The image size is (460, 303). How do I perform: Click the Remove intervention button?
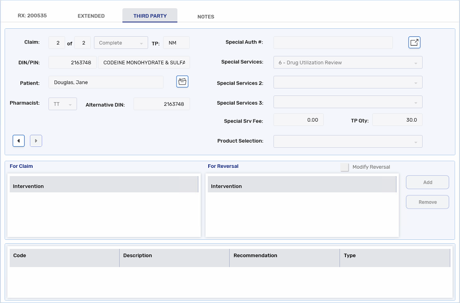click(x=427, y=202)
